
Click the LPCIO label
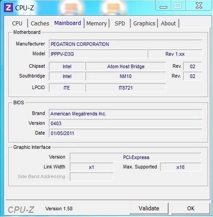[x=38, y=87]
